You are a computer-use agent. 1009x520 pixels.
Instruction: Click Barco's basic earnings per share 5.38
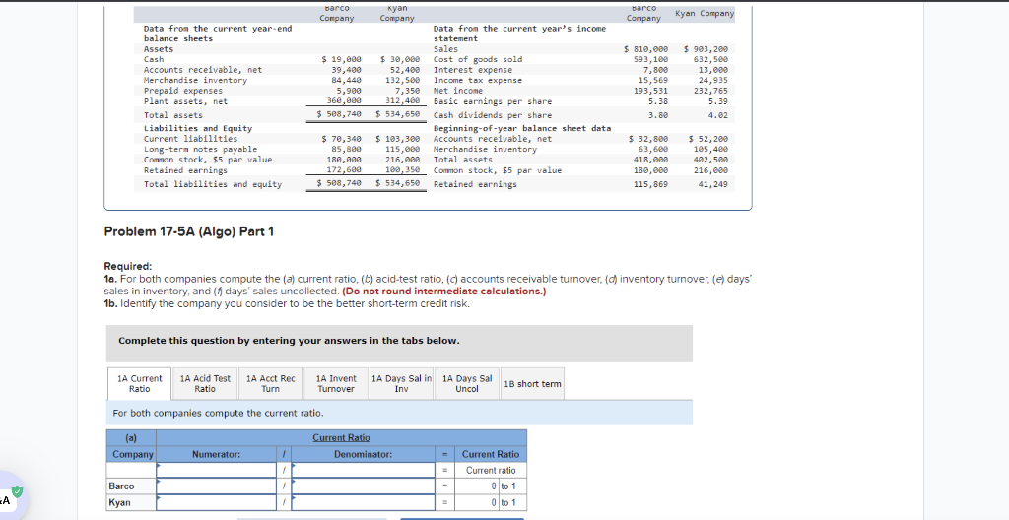pyautogui.click(x=658, y=101)
